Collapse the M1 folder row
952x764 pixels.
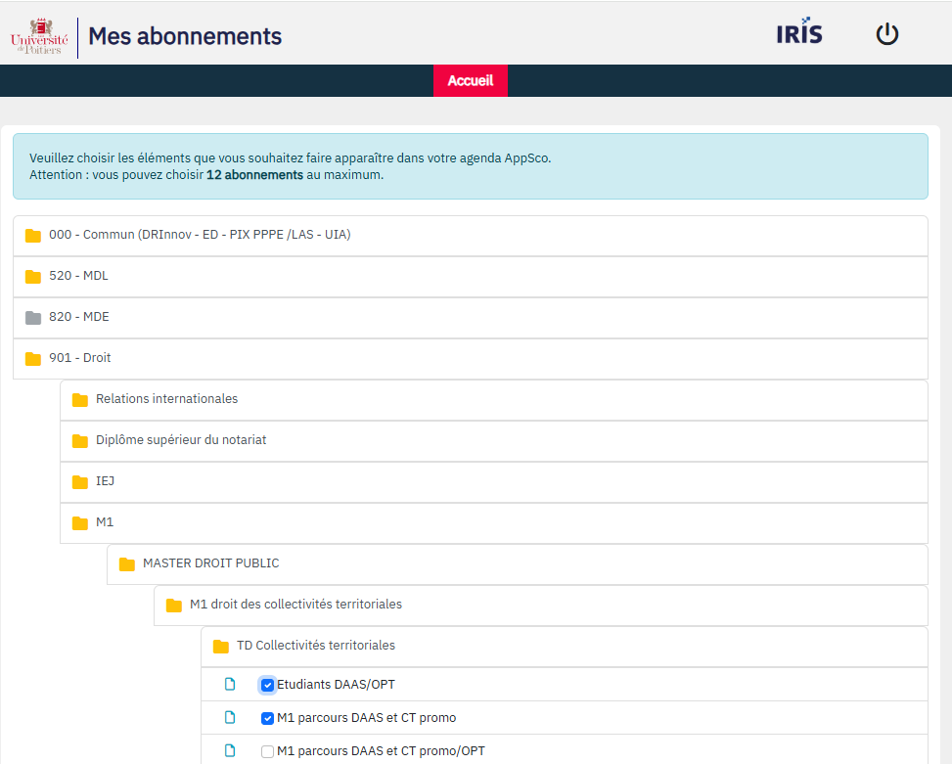(105, 522)
